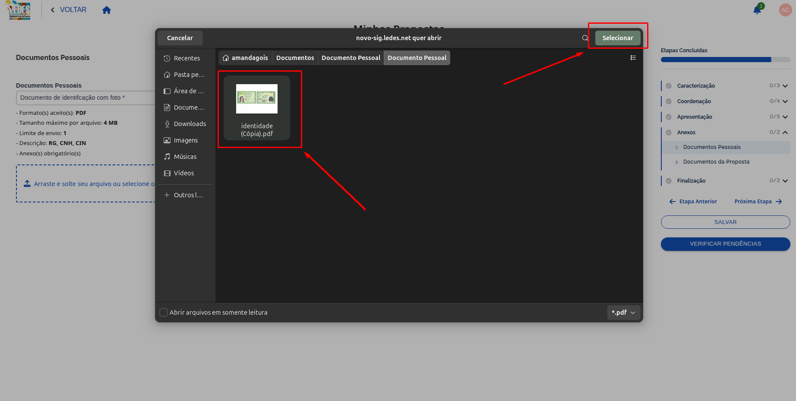Click Outros locais plus entry
The image size is (796, 401).
click(x=186, y=195)
